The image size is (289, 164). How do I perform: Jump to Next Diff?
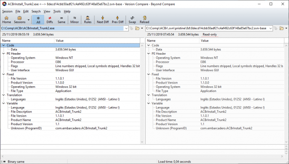pyautogui.click(x=102, y=20)
